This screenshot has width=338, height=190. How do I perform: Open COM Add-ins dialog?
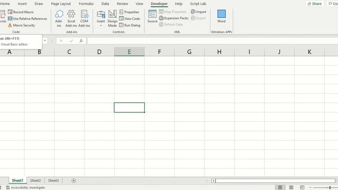pos(84,18)
